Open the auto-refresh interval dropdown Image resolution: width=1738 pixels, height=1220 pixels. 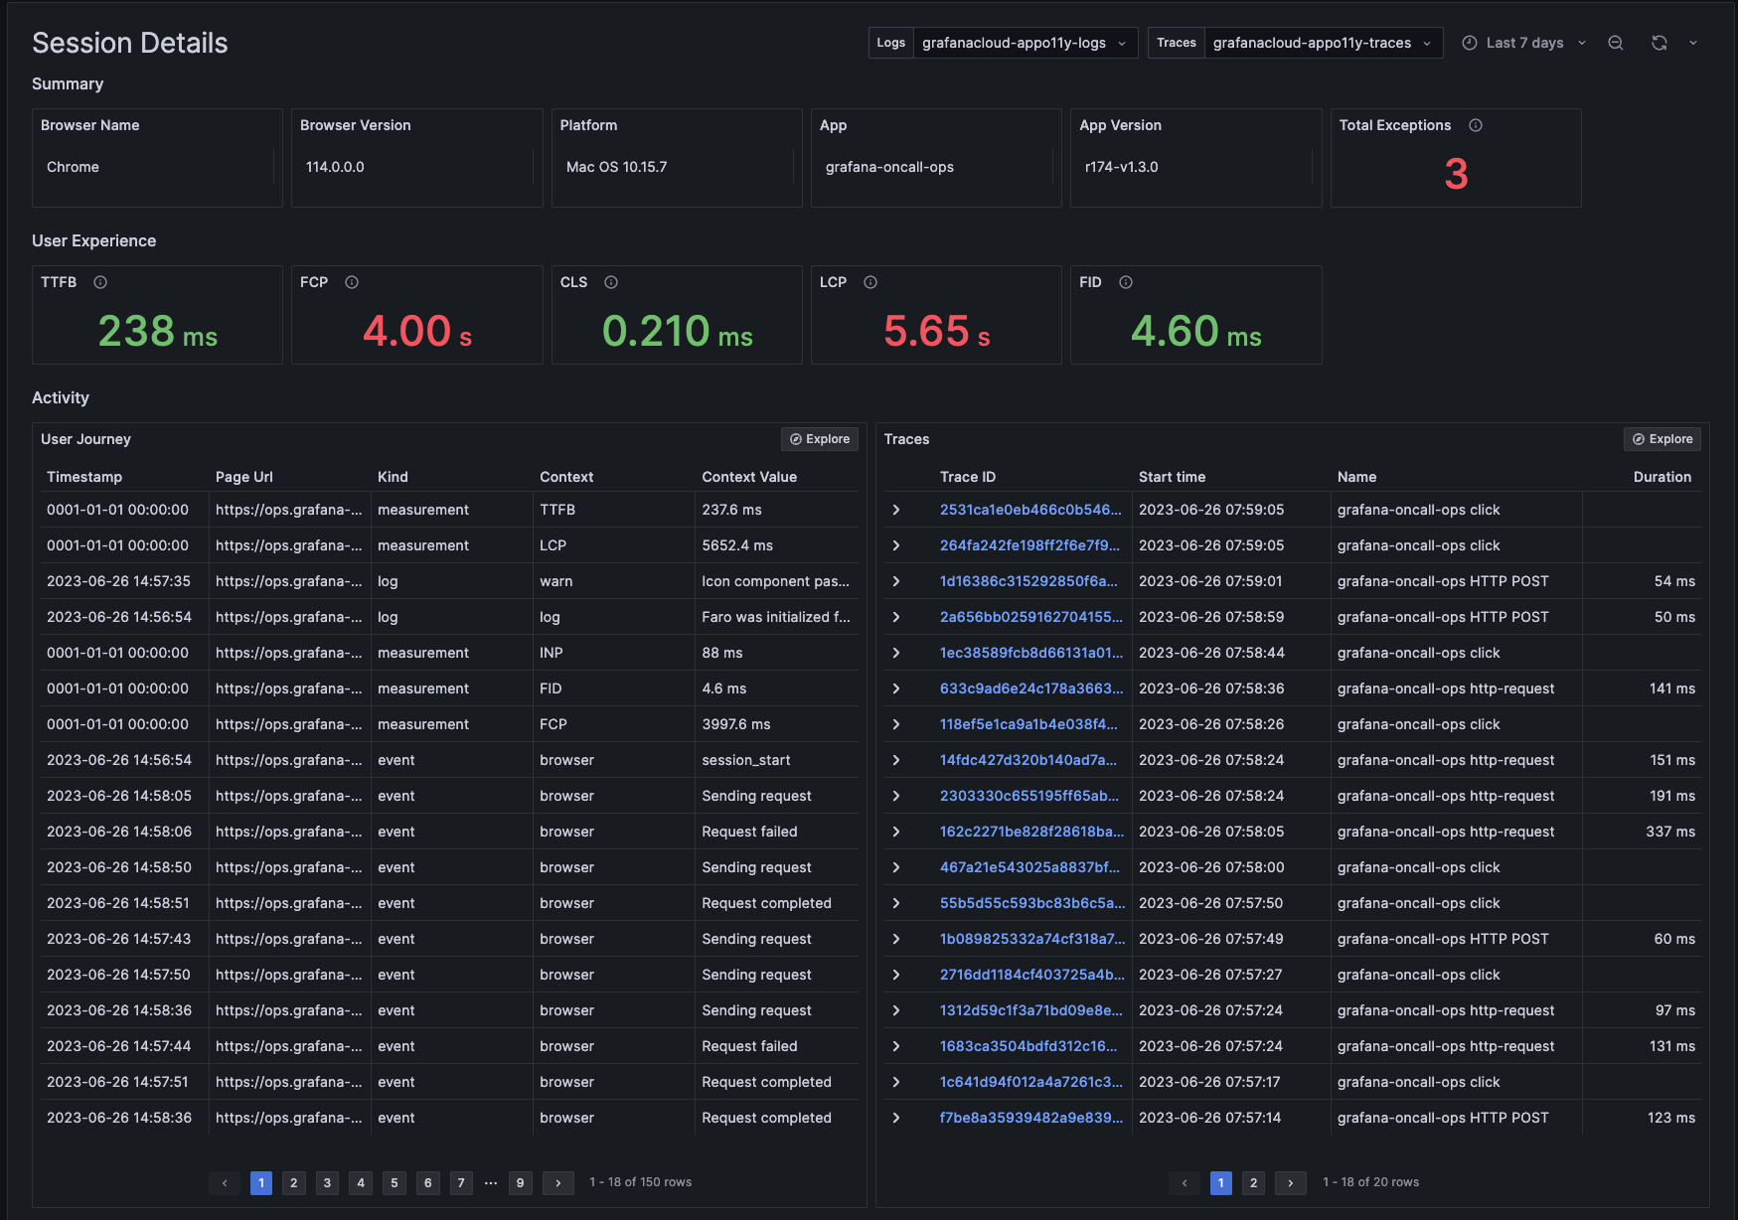click(x=1693, y=43)
